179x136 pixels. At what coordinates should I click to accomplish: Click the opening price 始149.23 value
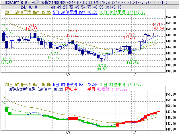pyautogui.click(x=59, y=7)
